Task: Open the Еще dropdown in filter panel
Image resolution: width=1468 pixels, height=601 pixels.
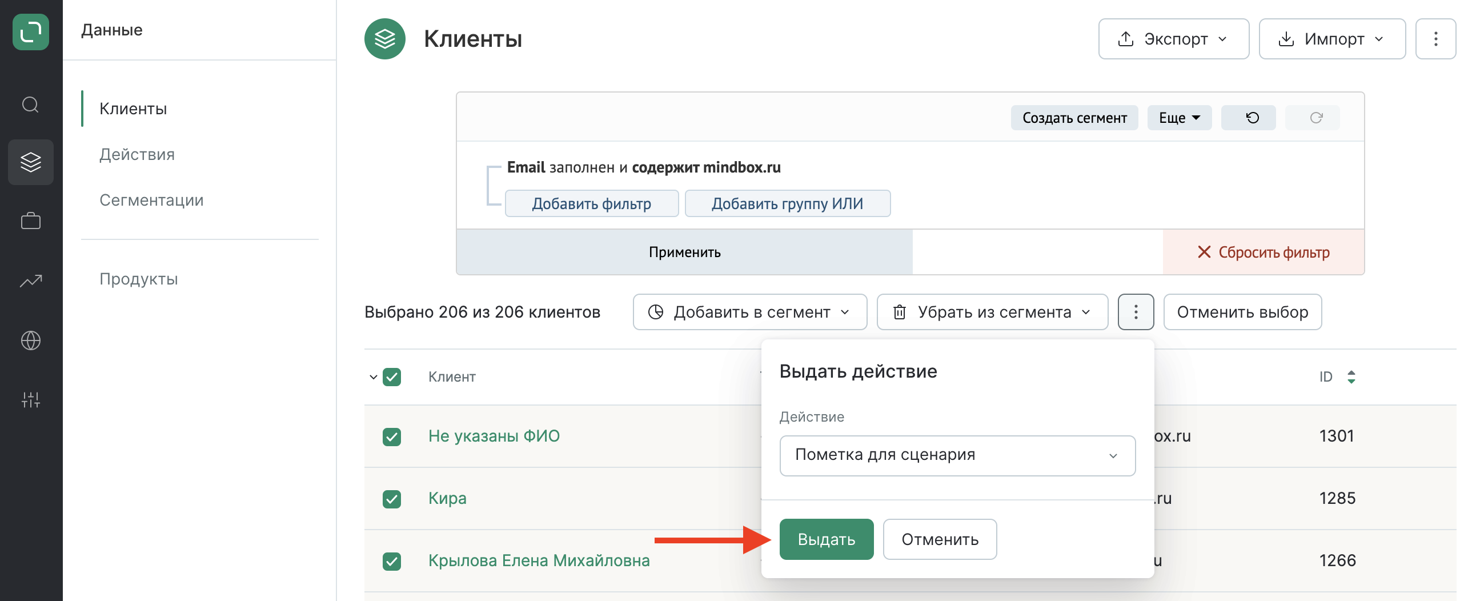Action: pyautogui.click(x=1180, y=118)
